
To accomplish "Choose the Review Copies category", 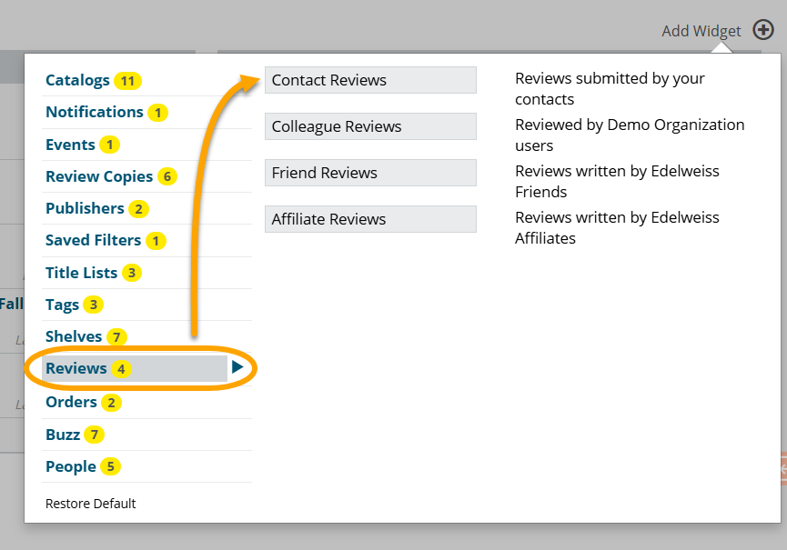I will click(99, 176).
